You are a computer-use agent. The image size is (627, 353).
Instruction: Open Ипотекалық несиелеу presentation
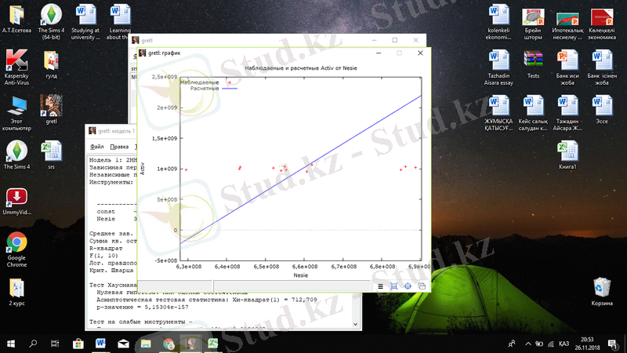click(567, 24)
